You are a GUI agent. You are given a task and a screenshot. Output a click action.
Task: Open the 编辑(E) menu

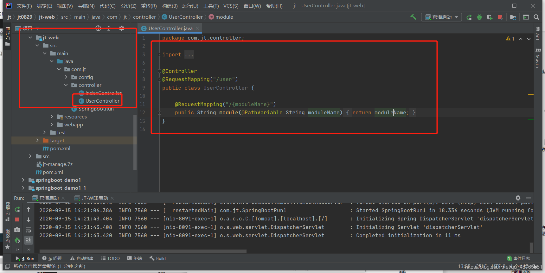44,6
